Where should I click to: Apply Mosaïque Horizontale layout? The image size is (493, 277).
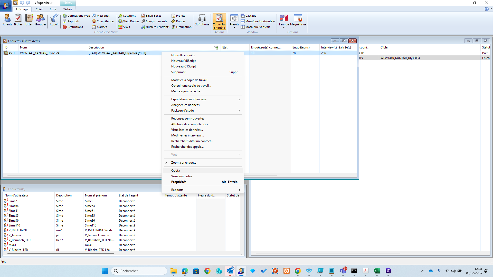coord(258,21)
